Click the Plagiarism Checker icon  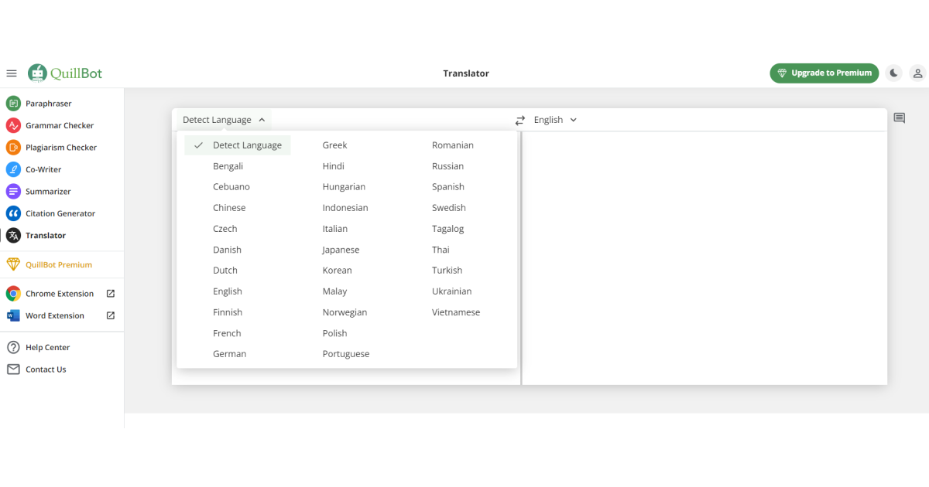[13, 148]
